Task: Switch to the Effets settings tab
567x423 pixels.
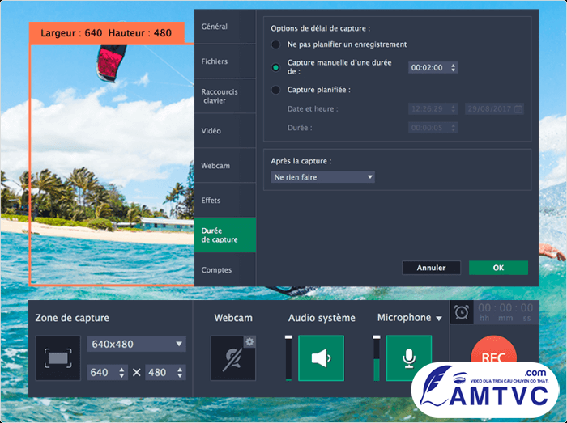Action: pyautogui.click(x=225, y=201)
